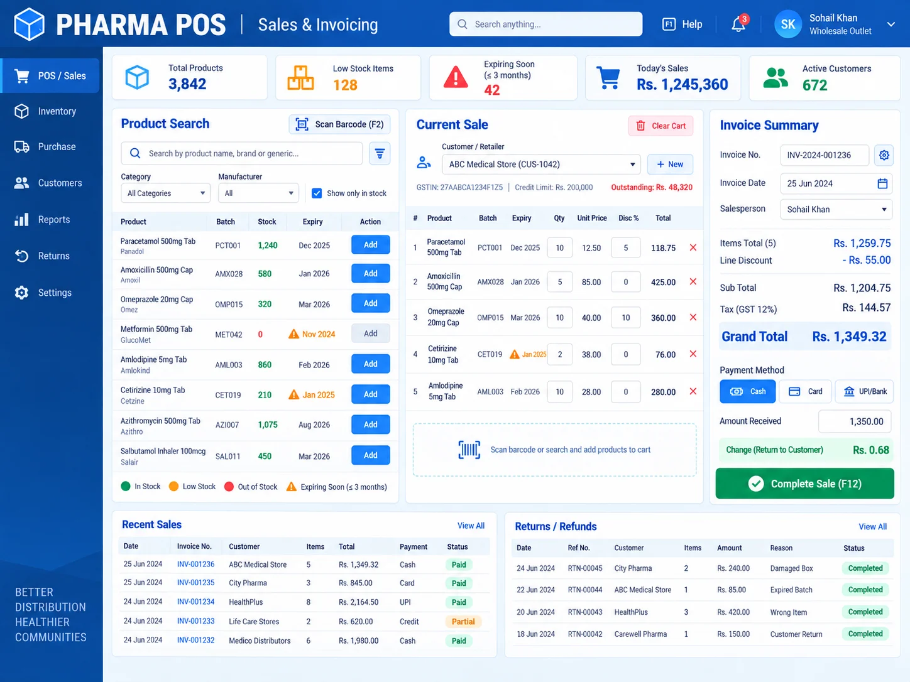The width and height of the screenshot is (910, 682).
Task: Open the ABC Medical Store customer dropdown
Action: click(541, 165)
